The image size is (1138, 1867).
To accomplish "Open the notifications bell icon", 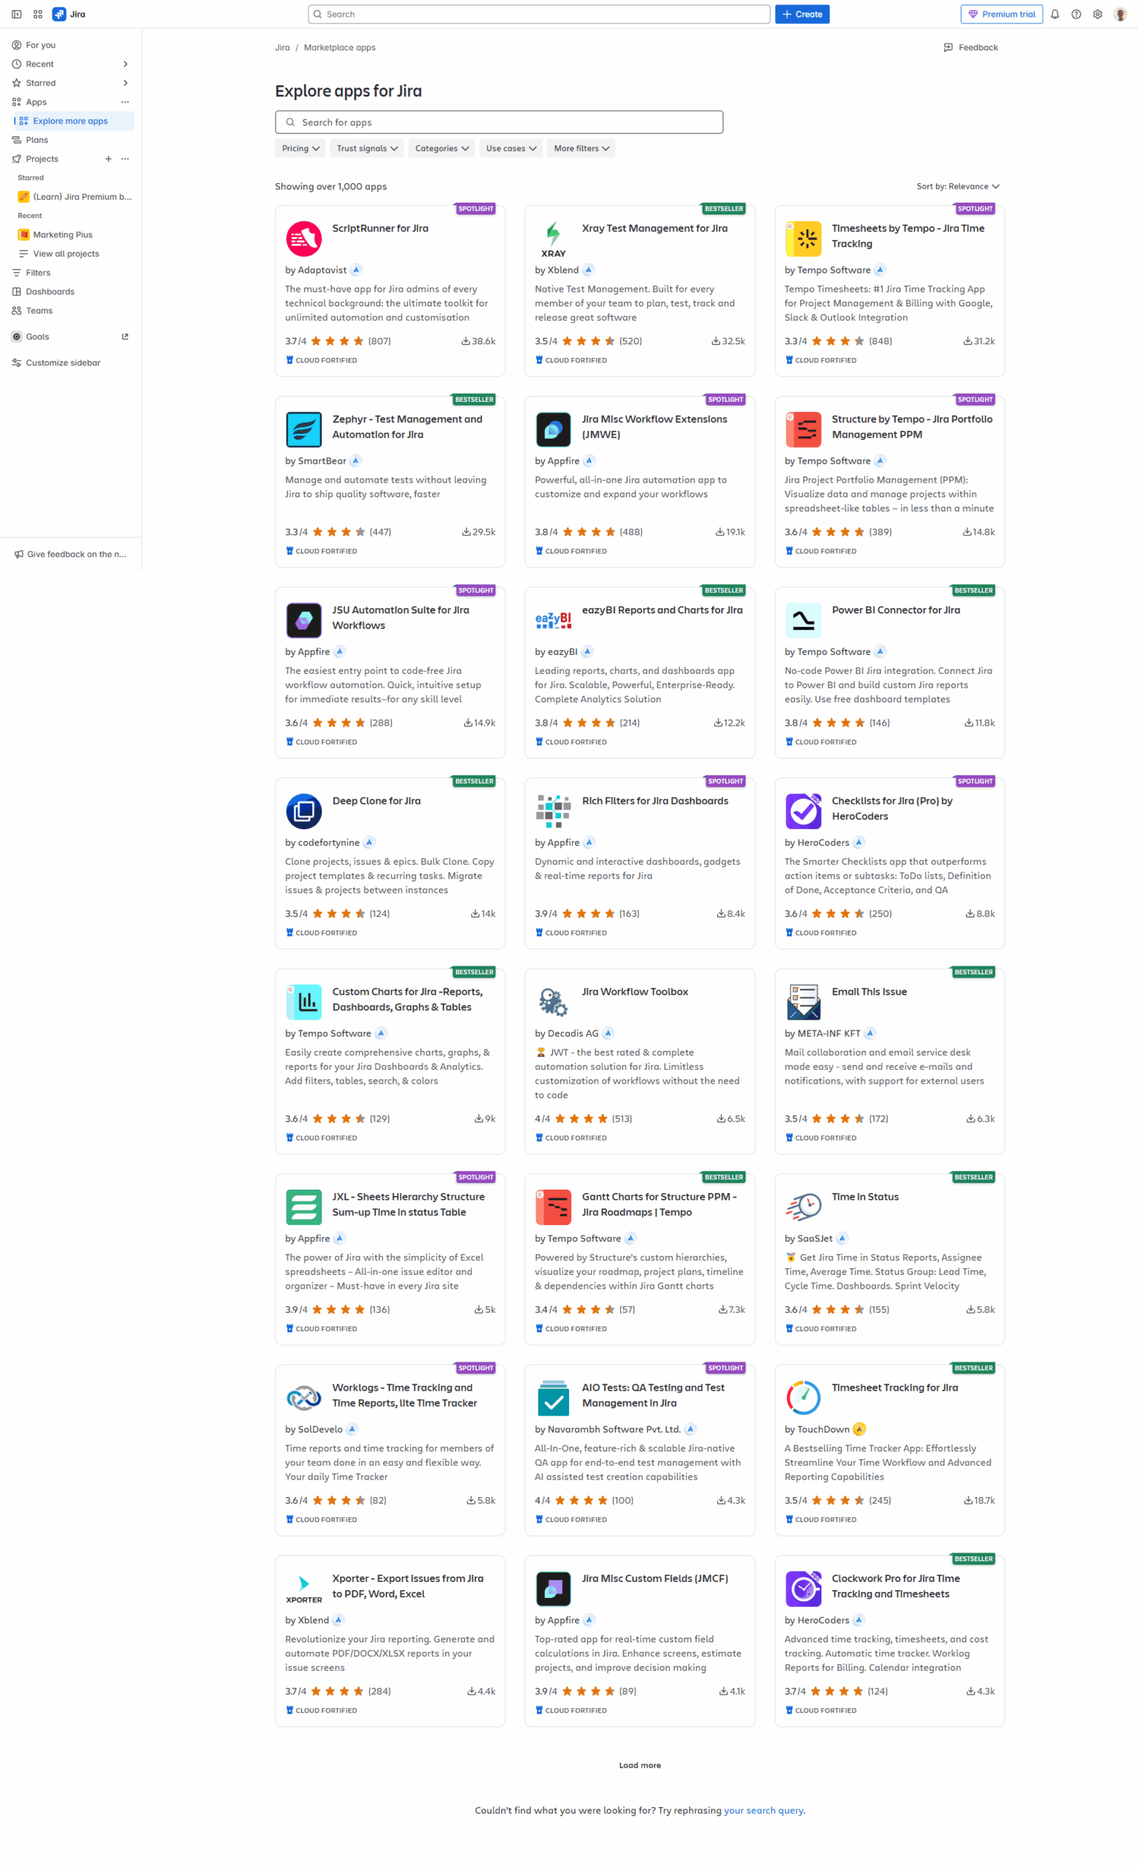I will click(x=1055, y=15).
